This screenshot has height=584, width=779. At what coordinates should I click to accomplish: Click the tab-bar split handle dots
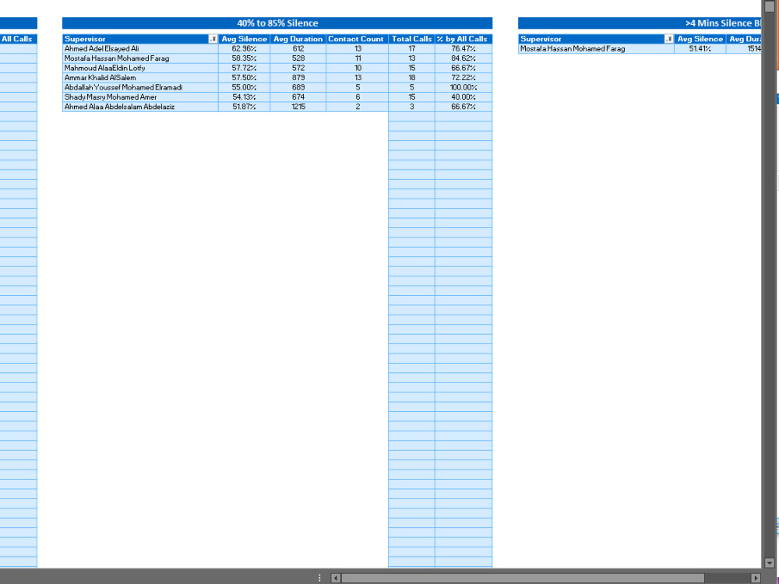tap(319, 578)
